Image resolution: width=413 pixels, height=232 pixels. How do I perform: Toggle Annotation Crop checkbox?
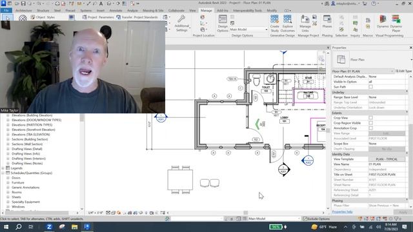pyautogui.click(x=370, y=128)
